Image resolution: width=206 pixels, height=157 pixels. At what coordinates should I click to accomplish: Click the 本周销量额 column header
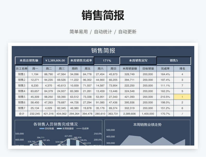pos(130,68)
